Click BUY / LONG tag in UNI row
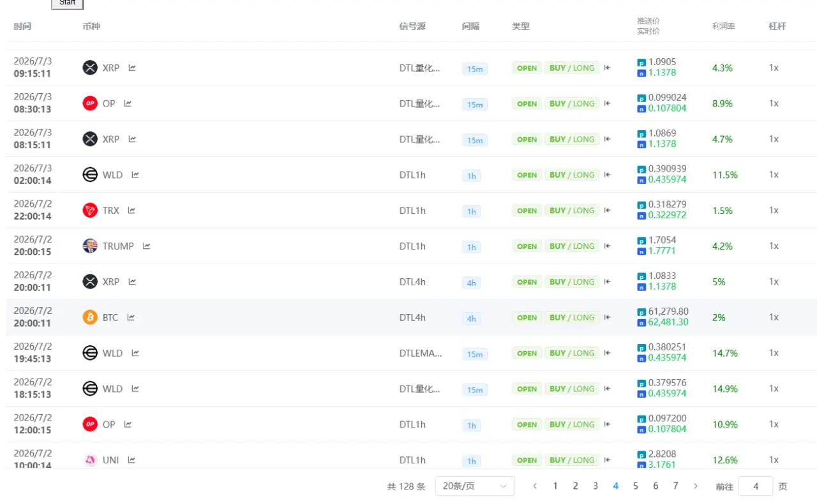817x501 pixels. [x=573, y=460]
